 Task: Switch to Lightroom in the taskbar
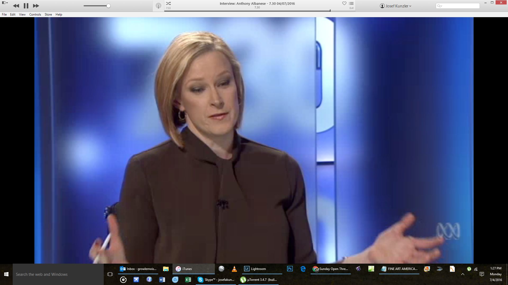(255, 269)
